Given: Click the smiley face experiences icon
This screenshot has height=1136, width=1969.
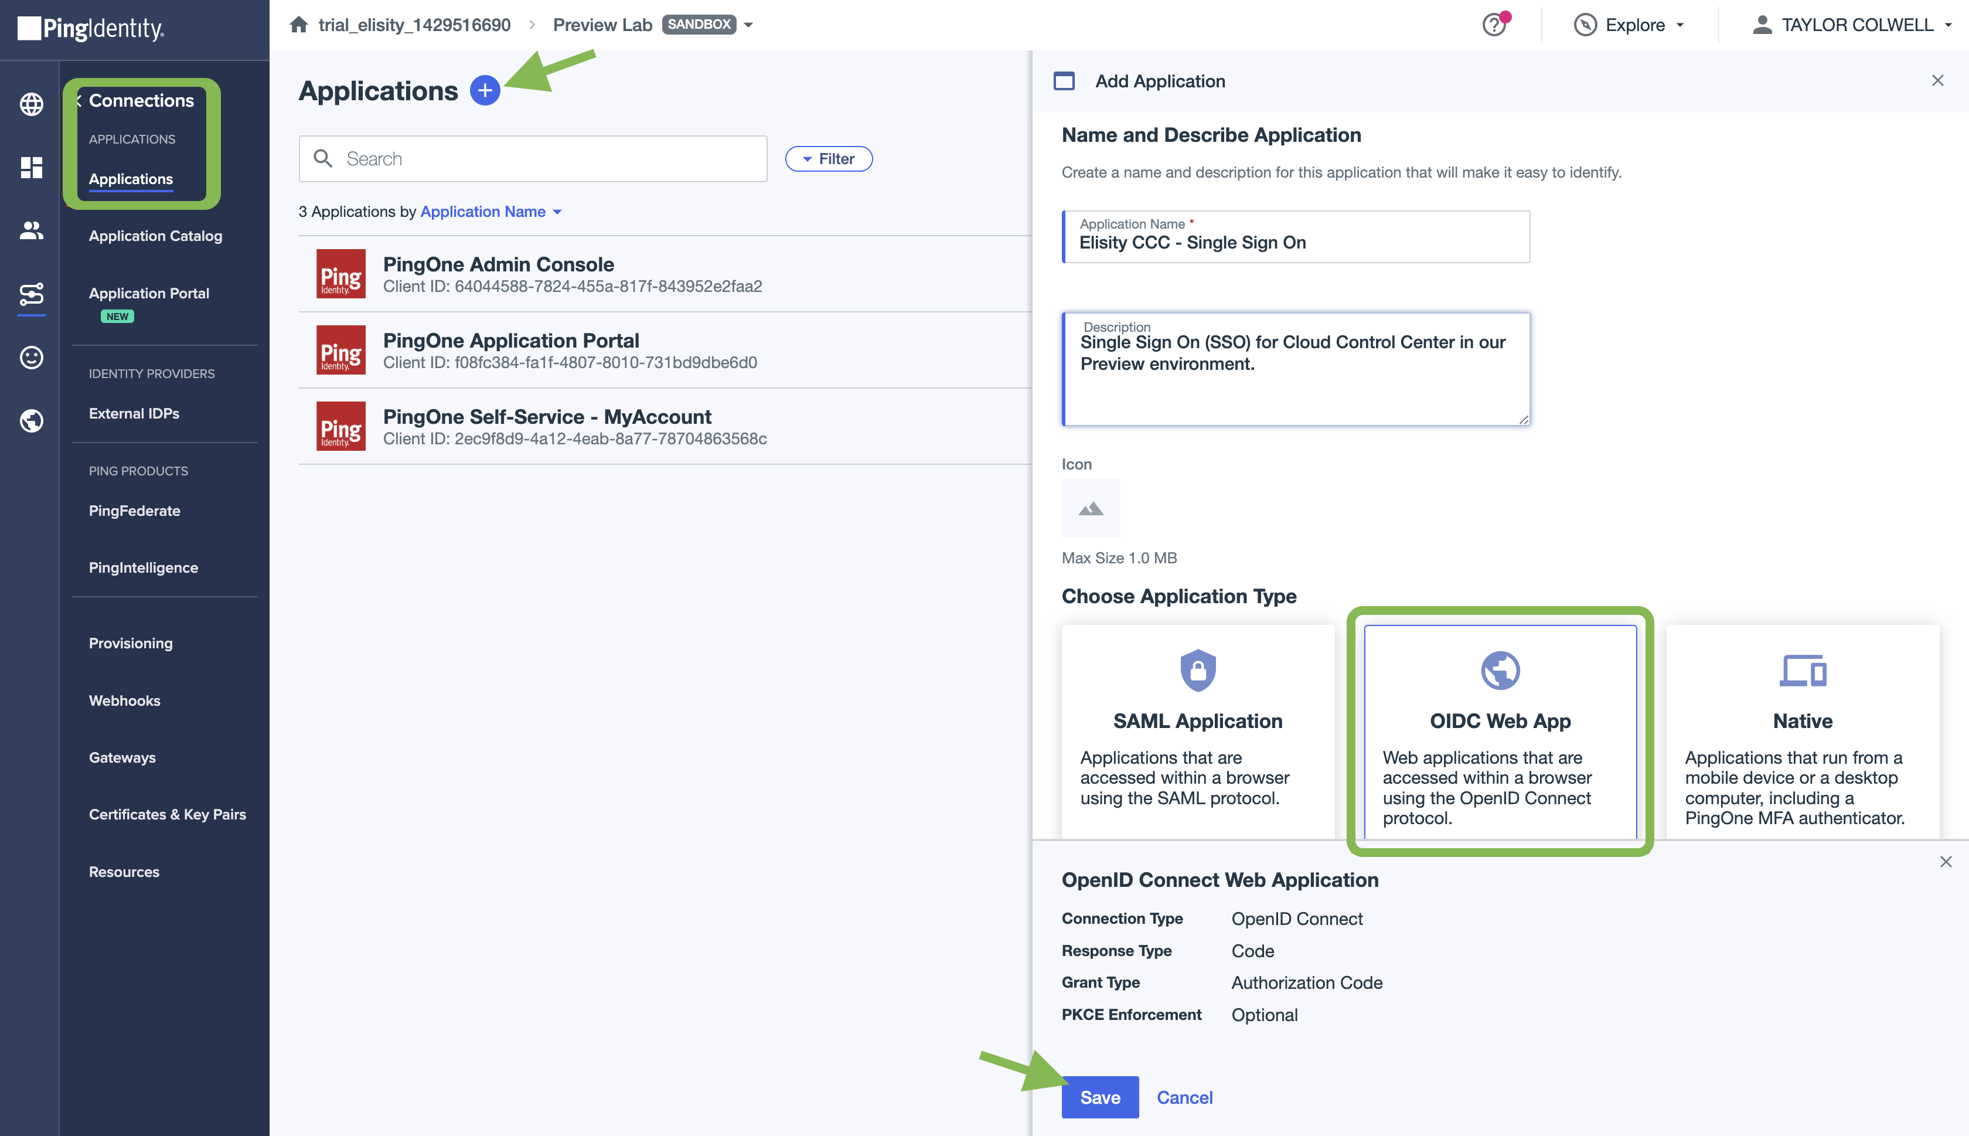Looking at the screenshot, I should point(31,358).
